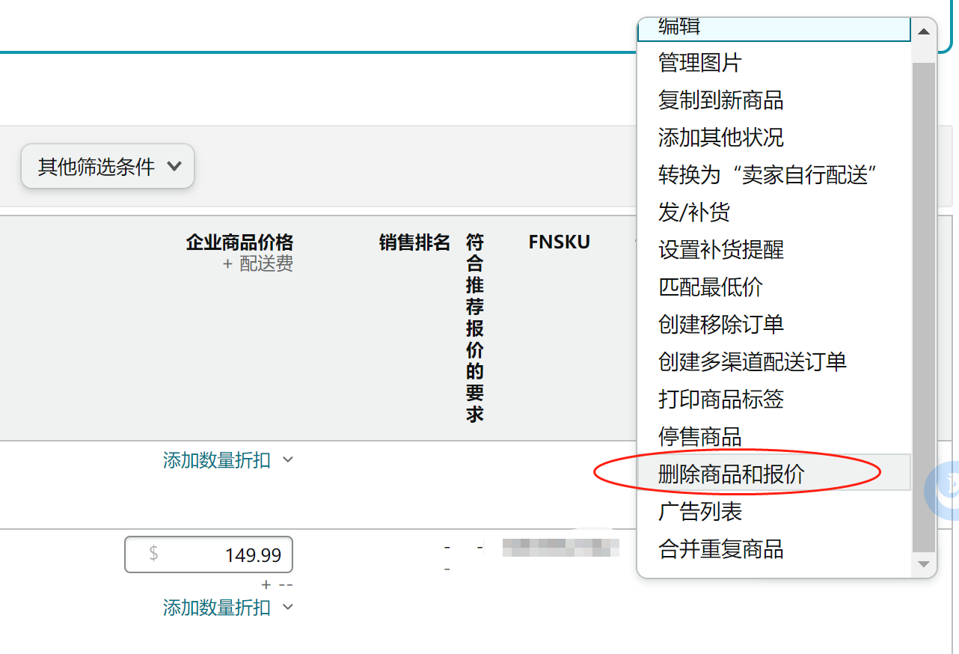Click the + 配送费 subheader text
This screenshot has width=959, height=654.
pyautogui.click(x=258, y=264)
